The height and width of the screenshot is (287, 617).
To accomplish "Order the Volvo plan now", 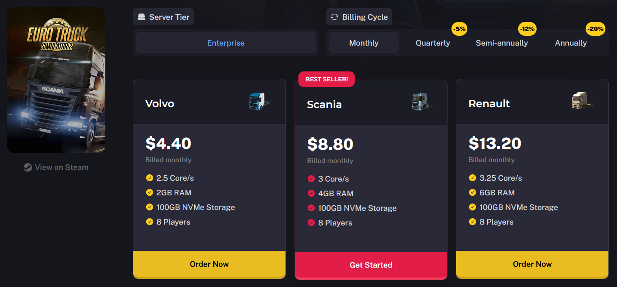I will tap(209, 264).
